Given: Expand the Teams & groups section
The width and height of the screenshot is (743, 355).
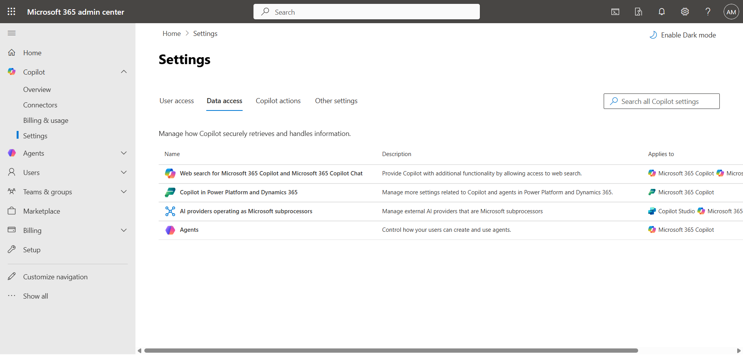Looking at the screenshot, I should [x=123, y=192].
